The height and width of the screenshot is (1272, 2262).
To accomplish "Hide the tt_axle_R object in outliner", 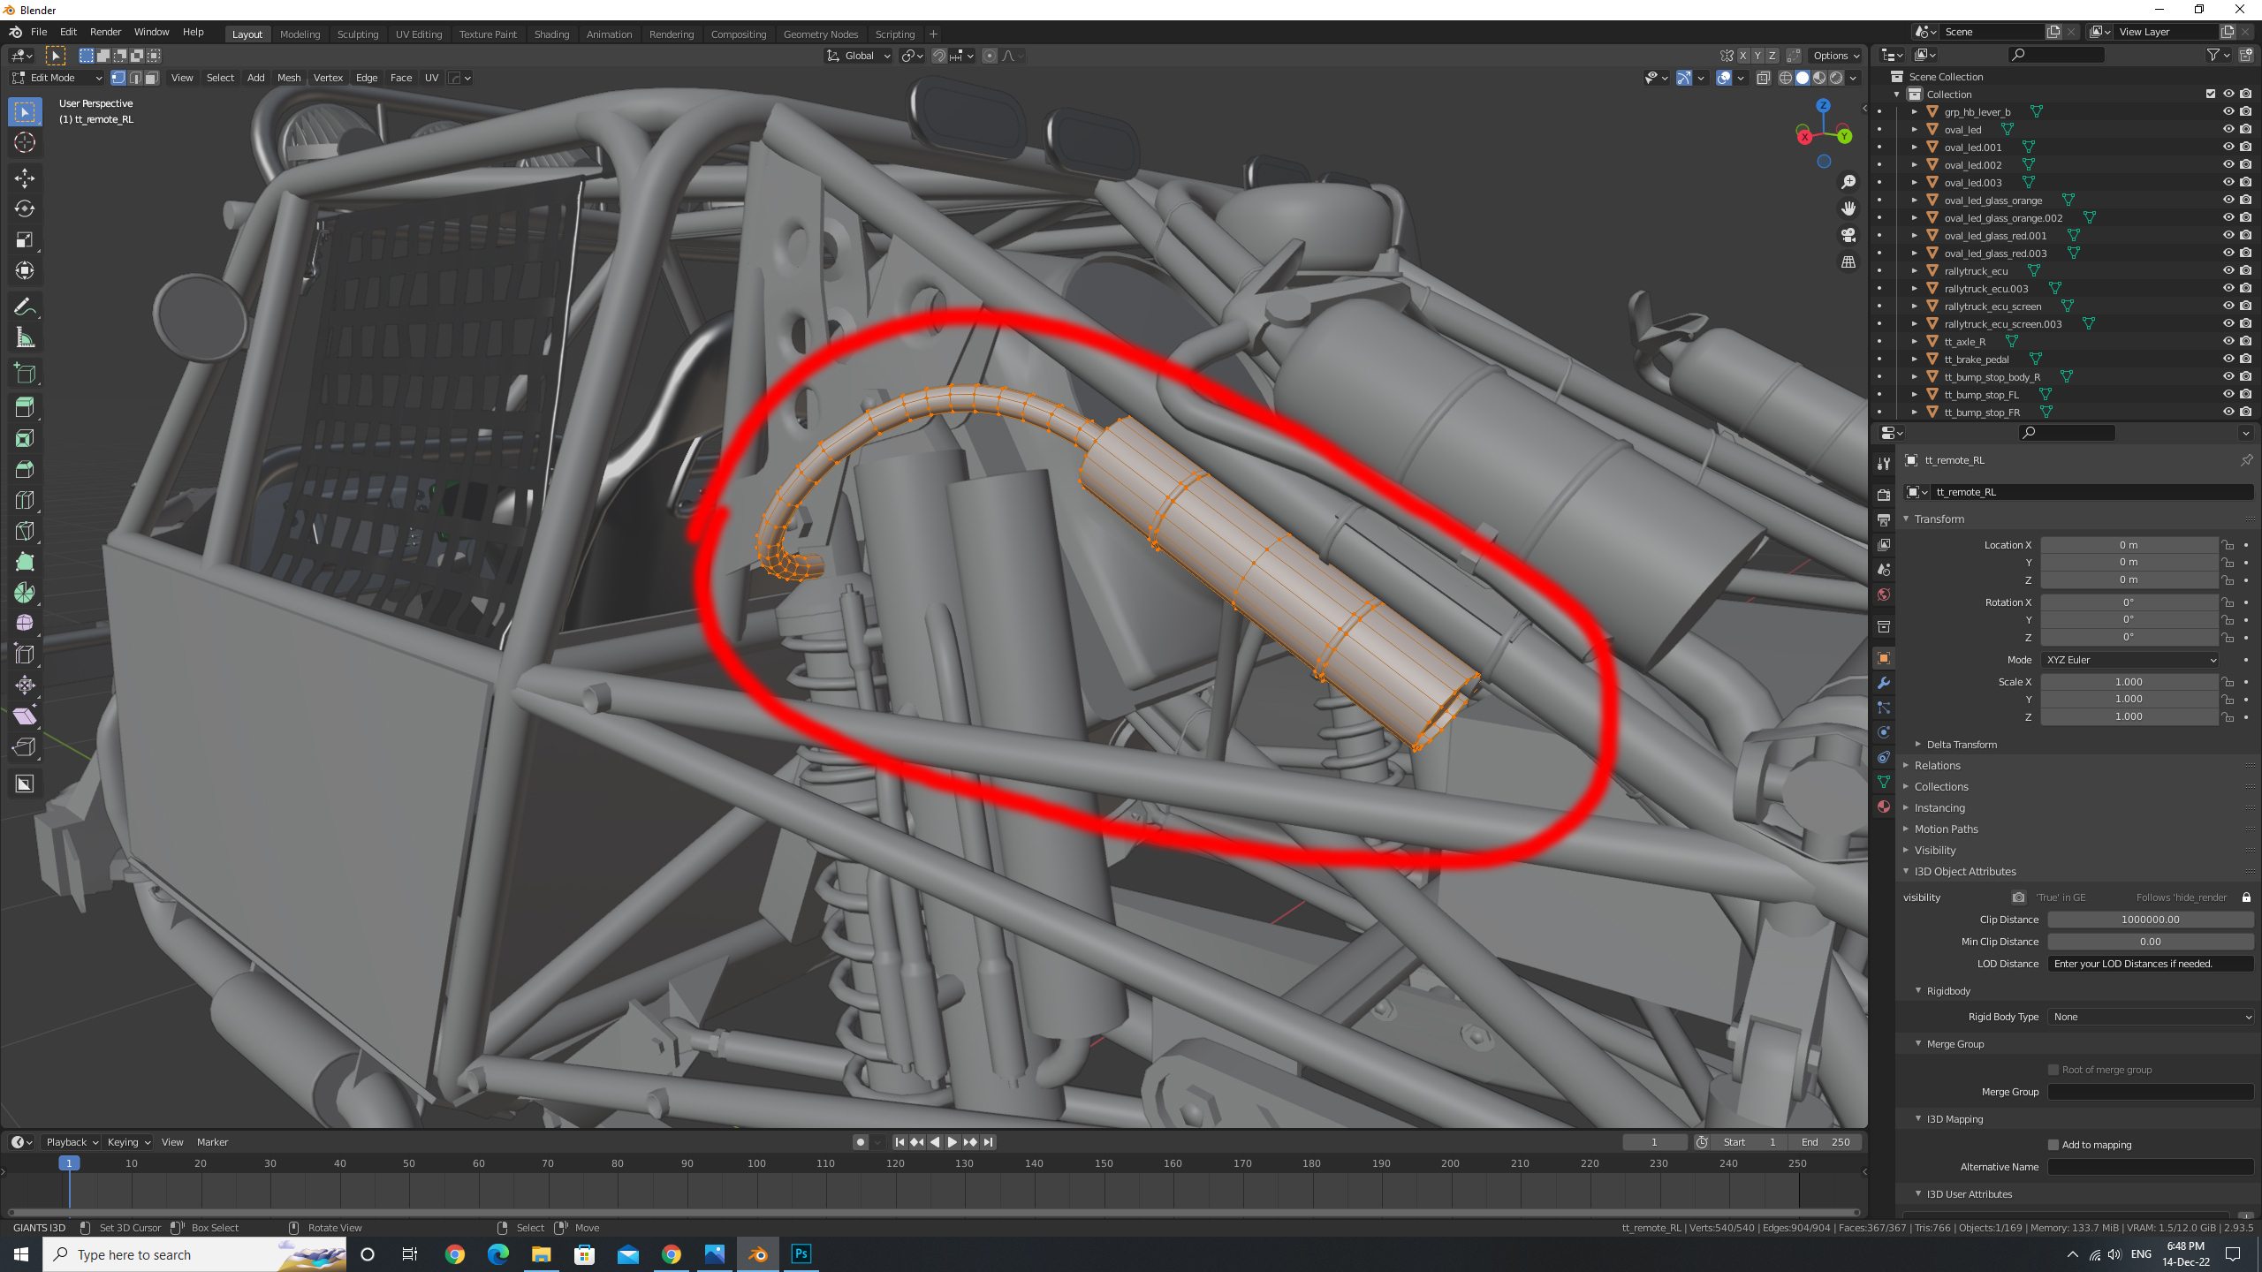I will click(x=2228, y=341).
